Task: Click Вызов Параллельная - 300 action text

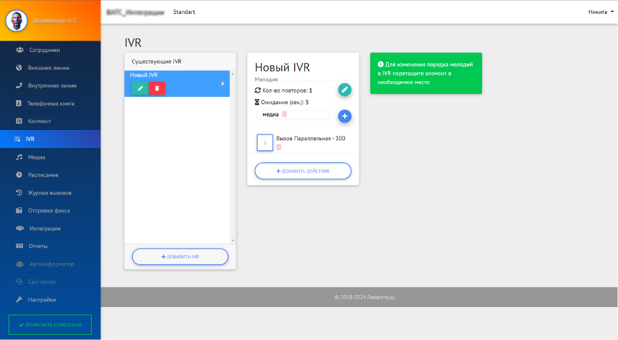Action: [311, 138]
